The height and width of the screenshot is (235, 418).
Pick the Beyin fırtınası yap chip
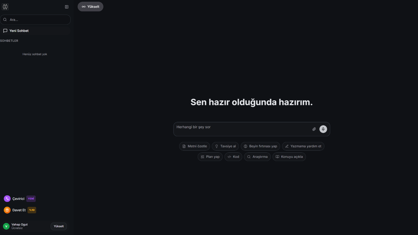260,146
